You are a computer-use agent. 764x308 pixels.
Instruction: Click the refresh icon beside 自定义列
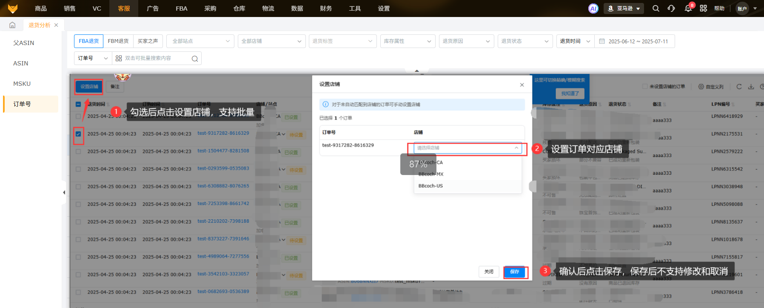point(739,87)
